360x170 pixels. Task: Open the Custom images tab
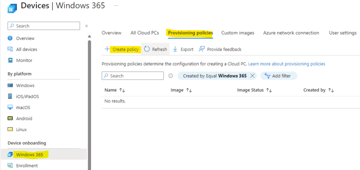pos(238,33)
